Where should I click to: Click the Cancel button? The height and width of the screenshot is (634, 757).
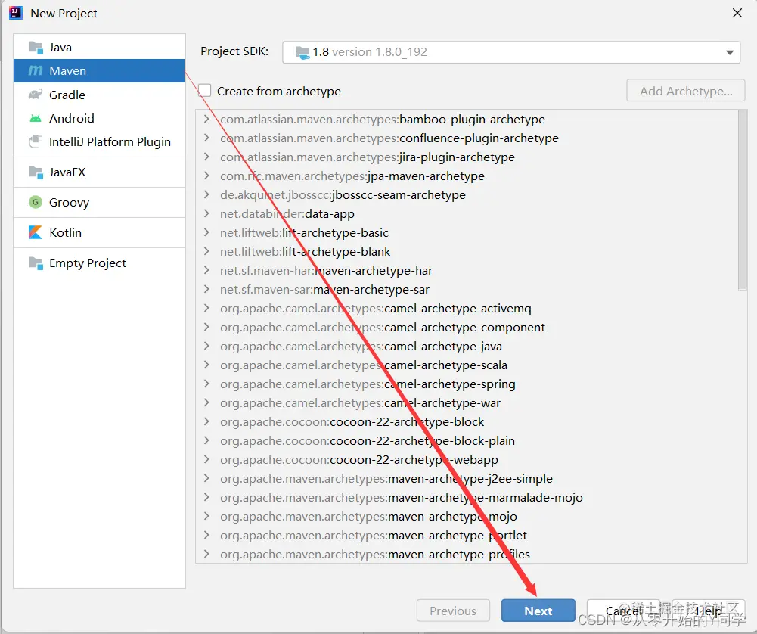click(624, 611)
